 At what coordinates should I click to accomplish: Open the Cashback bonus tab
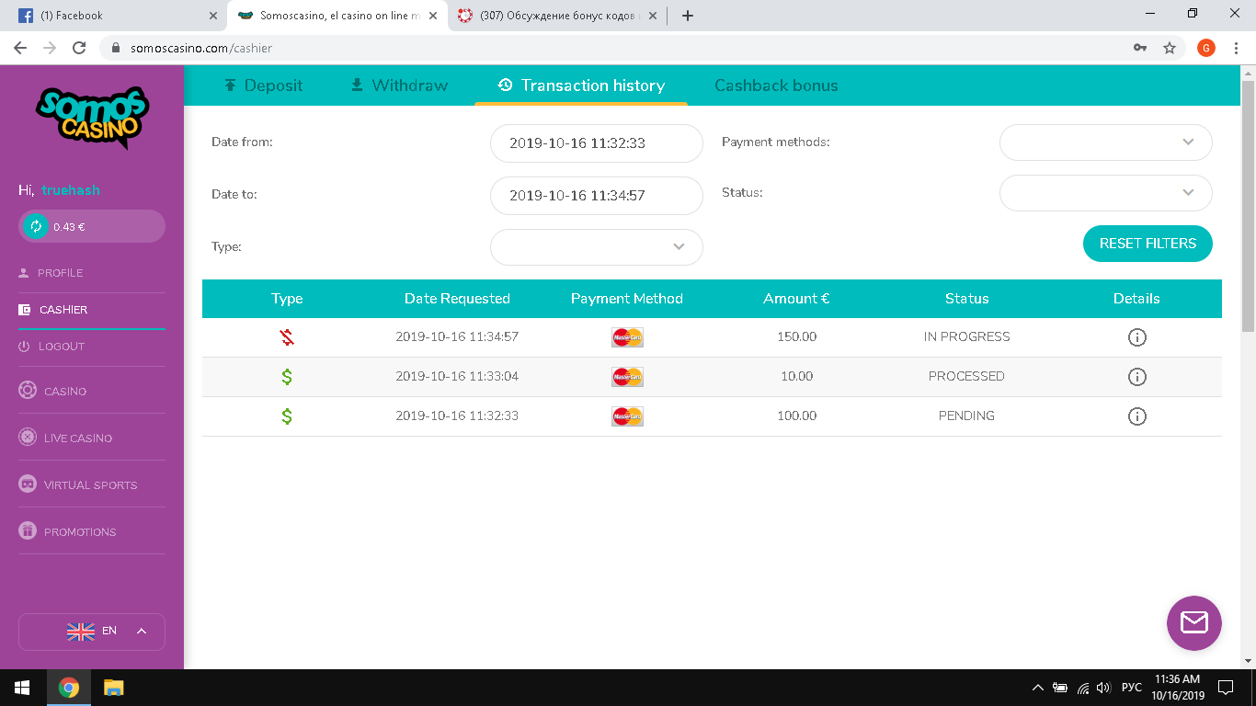tap(776, 85)
